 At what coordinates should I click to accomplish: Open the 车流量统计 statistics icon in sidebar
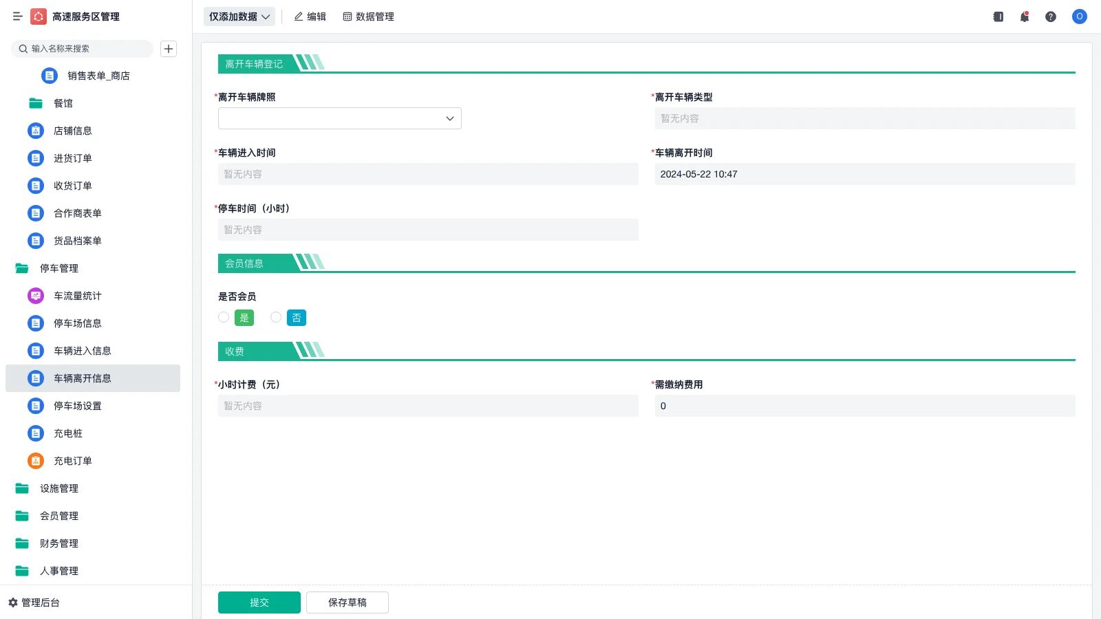tap(35, 296)
